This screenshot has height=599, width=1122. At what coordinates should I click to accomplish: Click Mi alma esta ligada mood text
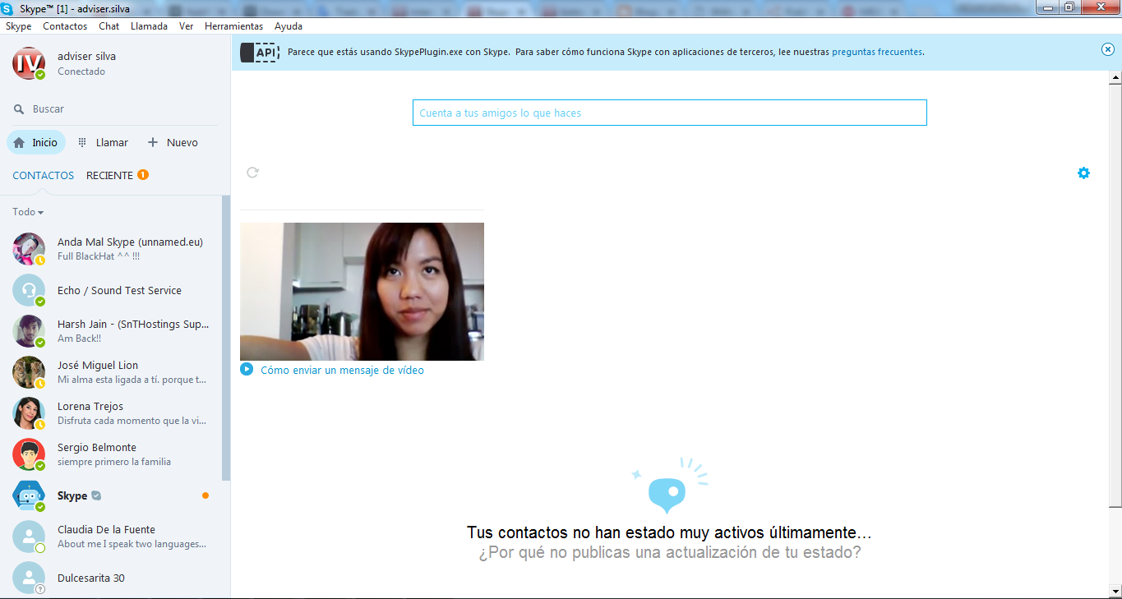tap(132, 380)
